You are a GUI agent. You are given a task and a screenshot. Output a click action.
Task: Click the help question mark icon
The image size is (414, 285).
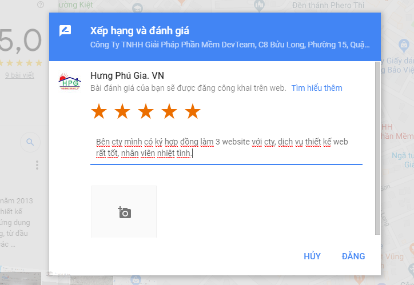pos(41,5)
